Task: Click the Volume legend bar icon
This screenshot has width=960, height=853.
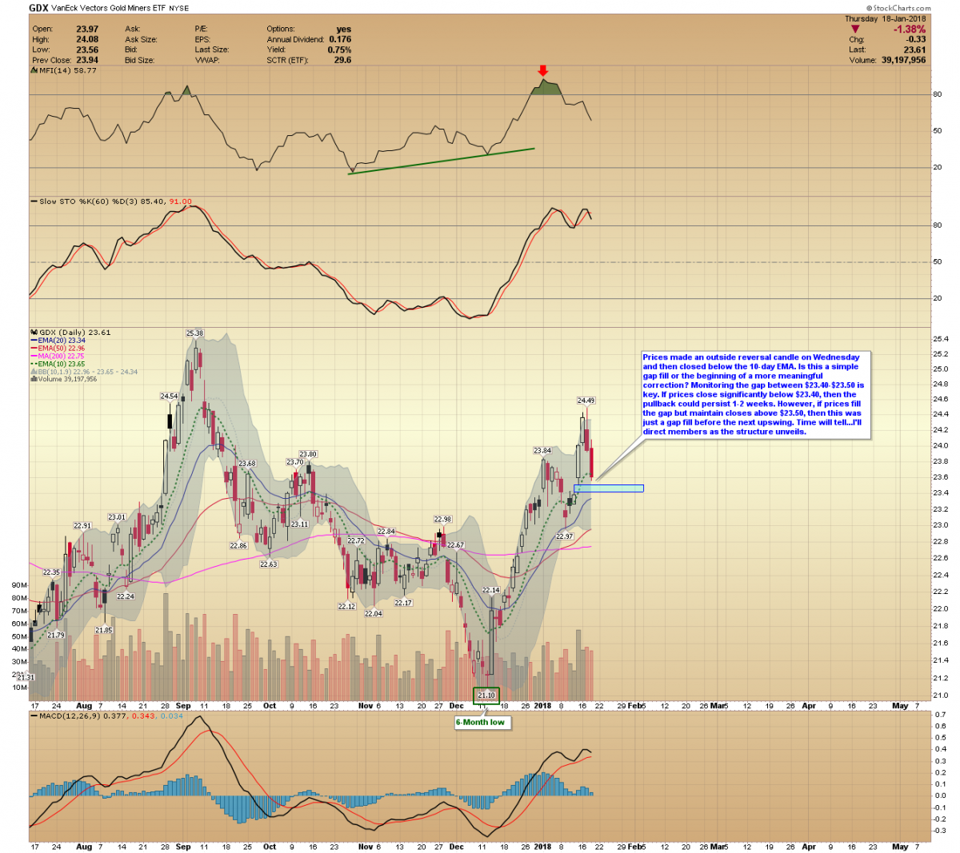Action: [x=34, y=379]
